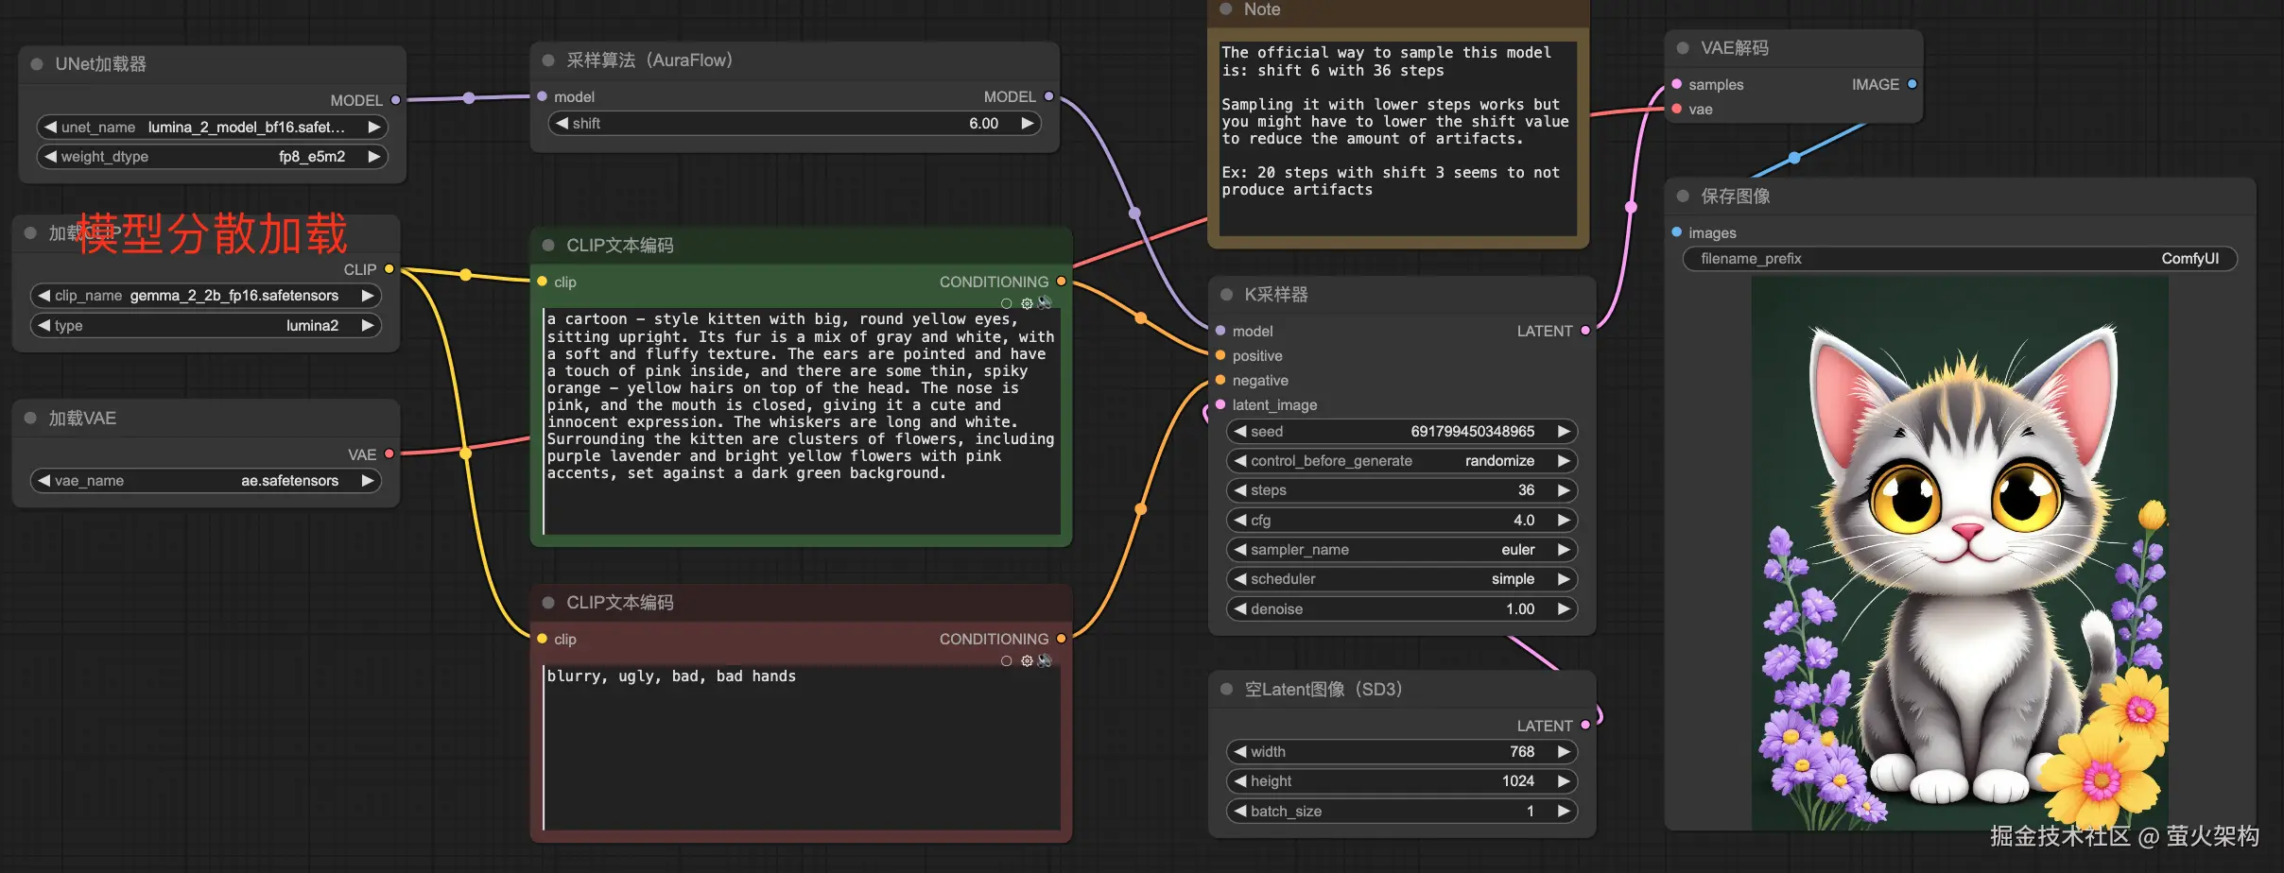This screenshot has height=873, width=2284.
Task: Click right arrow to increase steps value
Action: pyautogui.click(x=1564, y=490)
